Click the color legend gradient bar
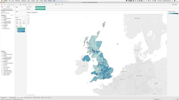Image resolution: width=179 pixels, height=100 pixels. click(173, 14)
